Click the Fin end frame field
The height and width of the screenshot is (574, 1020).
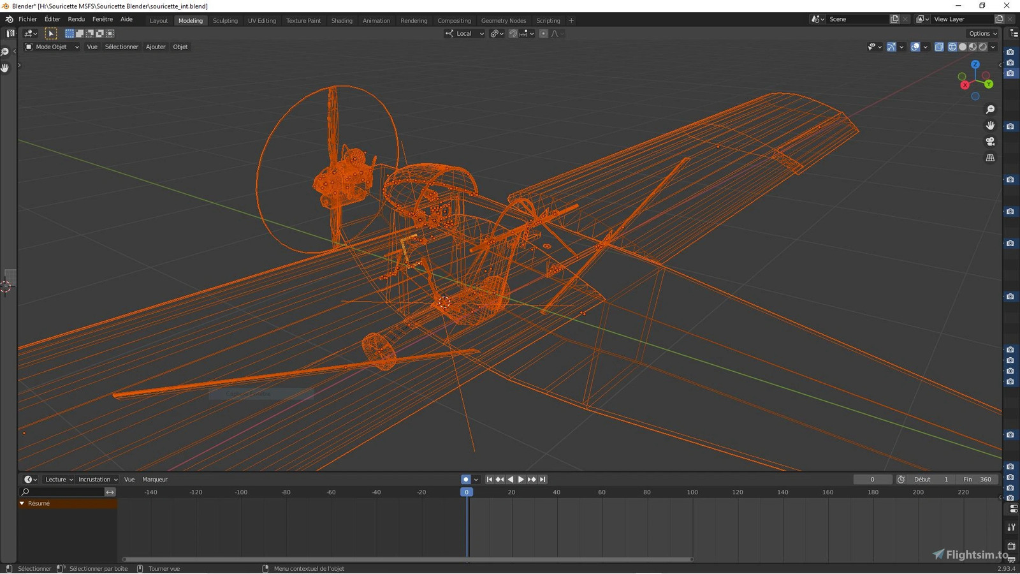(x=977, y=480)
